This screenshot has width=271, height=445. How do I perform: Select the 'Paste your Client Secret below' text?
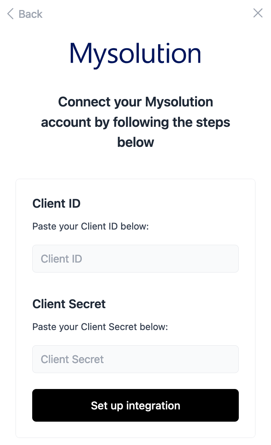click(100, 327)
